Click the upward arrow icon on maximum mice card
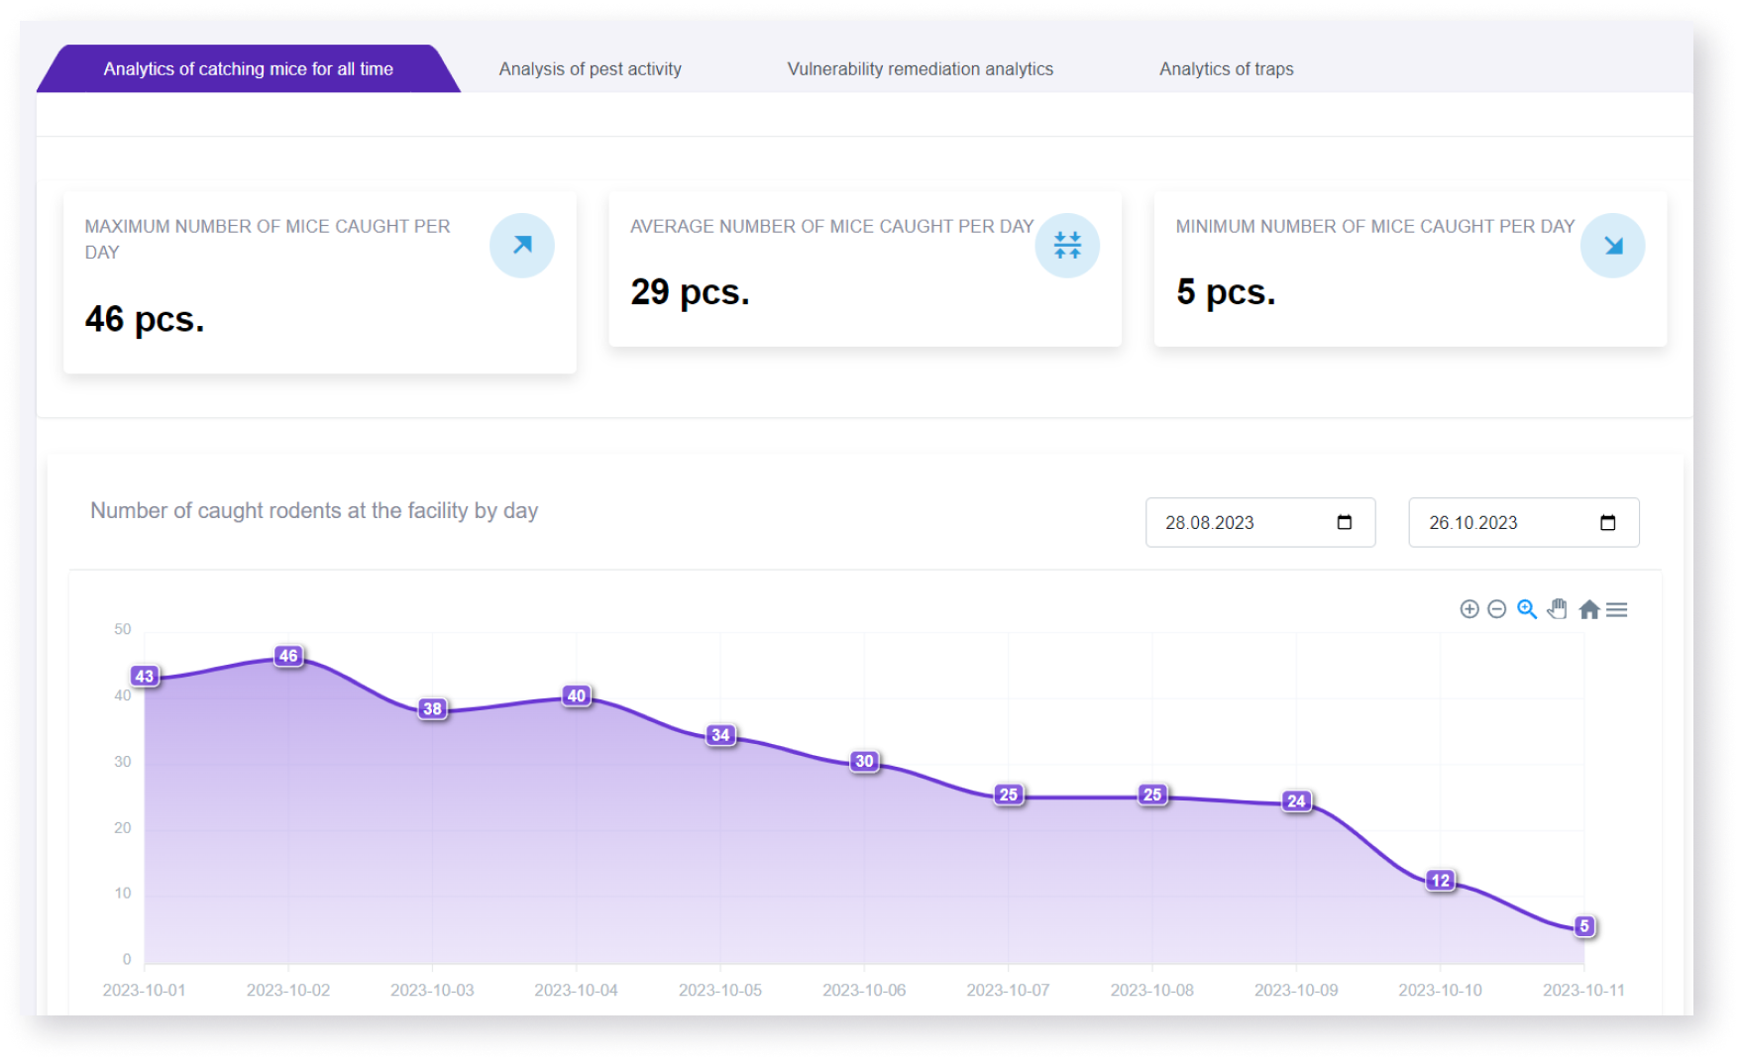 [521, 245]
